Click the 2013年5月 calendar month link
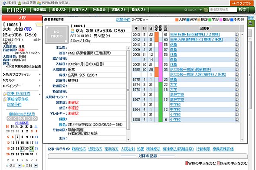Screen dimensions: 256x170 coord(22,123)
